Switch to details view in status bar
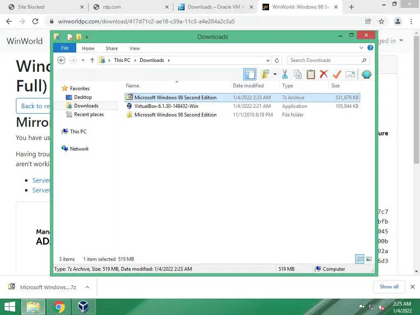Image resolution: width=420 pixels, height=315 pixels. pos(360,259)
